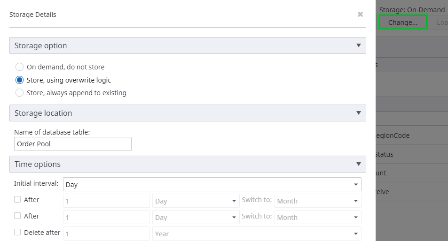Open first After row Day unit dropdown
The image size is (448, 241).
(195, 201)
